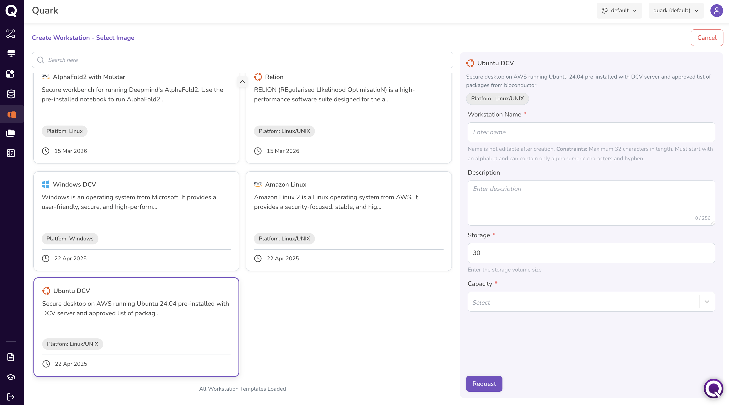Open the quark (default) project dropdown
The height and width of the screenshot is (405, 729).
coord(676,10)
